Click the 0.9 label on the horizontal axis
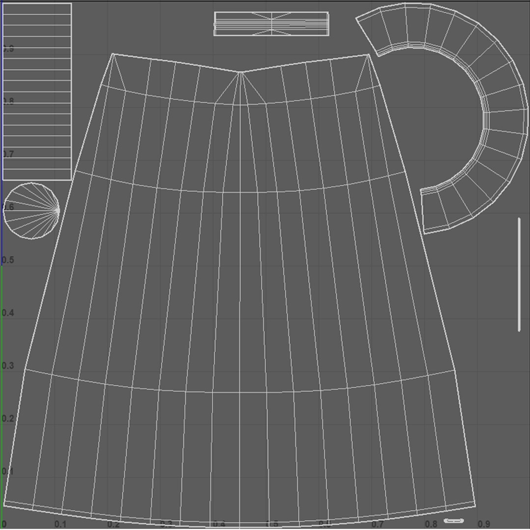 tap(484, 524)
